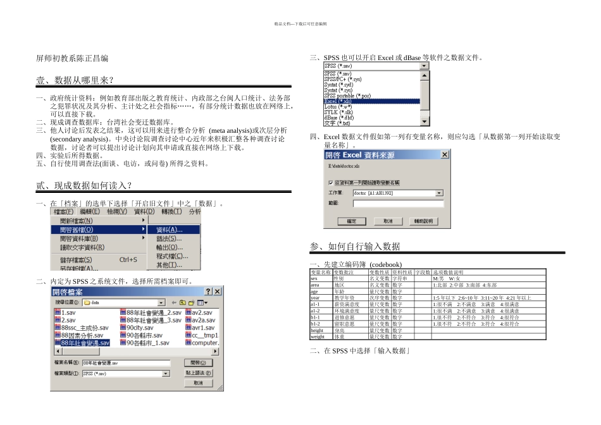The width and height of the screenshot is (601, 425).
Task: Open the 搜尋位置 folder dropdown
Action: [x=161, y=303]
